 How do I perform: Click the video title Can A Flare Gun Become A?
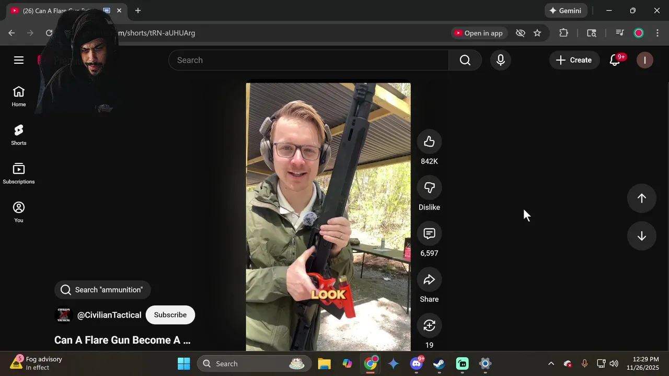pyautogui.click(x=122, y=340)
